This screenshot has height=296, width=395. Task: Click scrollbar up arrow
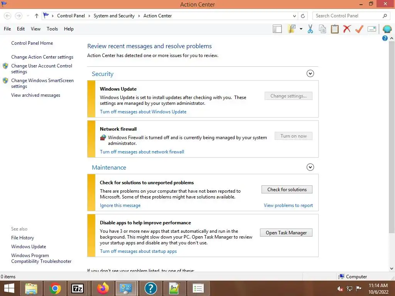click(x=392, y=38)
